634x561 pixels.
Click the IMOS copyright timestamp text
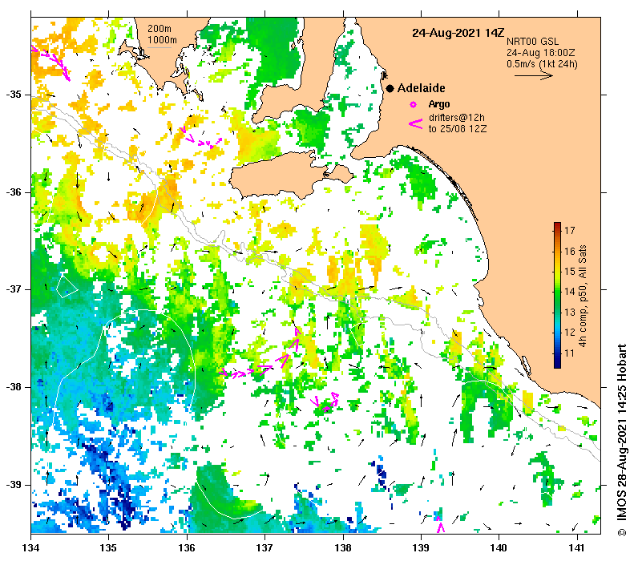click(x=622, y=440)
